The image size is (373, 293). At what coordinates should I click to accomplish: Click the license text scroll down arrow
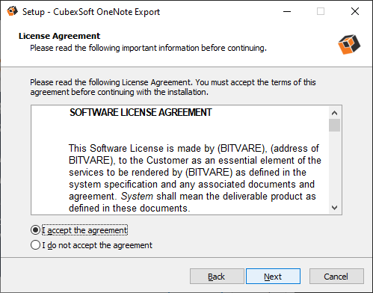[334, 207]
